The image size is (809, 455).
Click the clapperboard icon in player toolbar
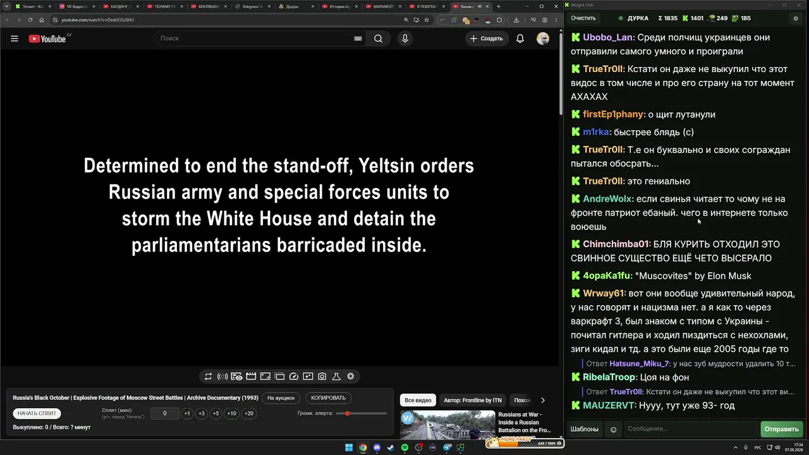(251, 377)
